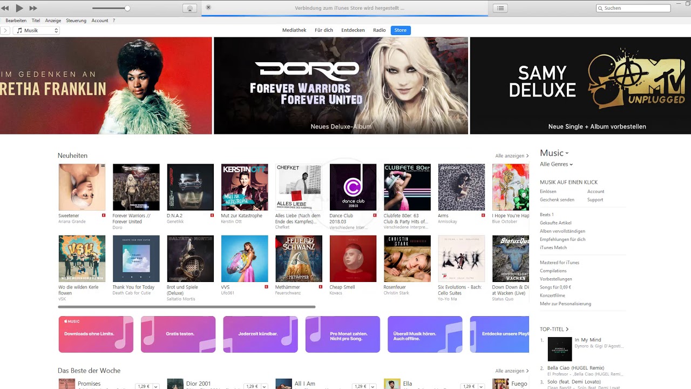The width and height of the screenshot is (691, 389).
Task: Open Brot und Spiele Deluxe album
Action: click(x=190, y=258)
